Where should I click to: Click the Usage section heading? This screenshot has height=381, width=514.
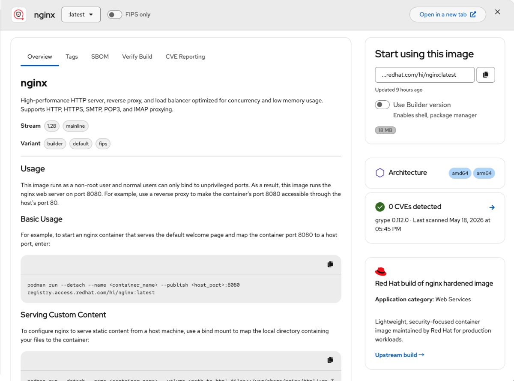[33, 169]
